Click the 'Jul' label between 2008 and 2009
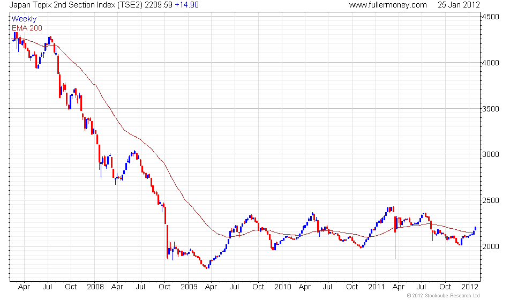Viewport: 525px width, 300px height. click(x=140, y=287)
